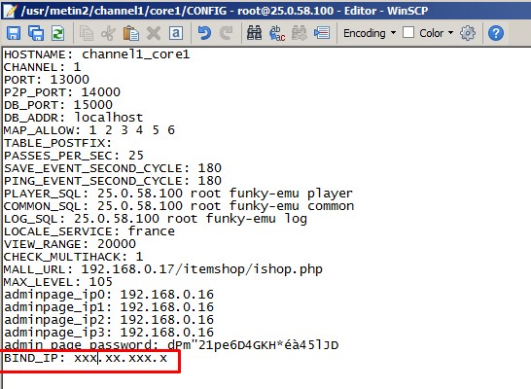Click on the BIND_IP: xxx.xx.xxx.x line
Viewport: 531px width, 389px height.
[86, 358]
